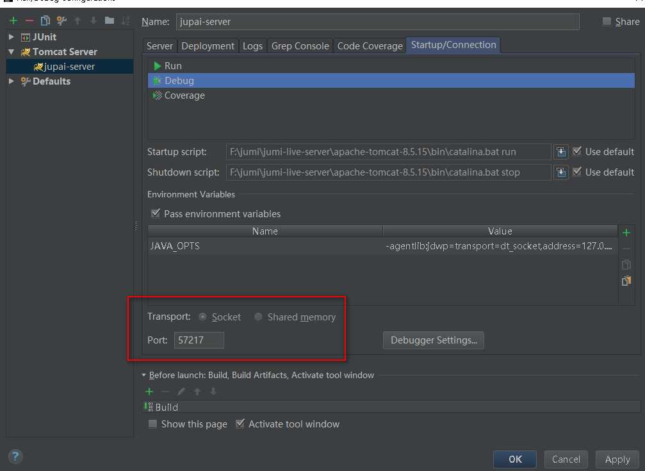Move before launch task up
Viewport: 645px width, 471px height.
click(x=197, y=392)
